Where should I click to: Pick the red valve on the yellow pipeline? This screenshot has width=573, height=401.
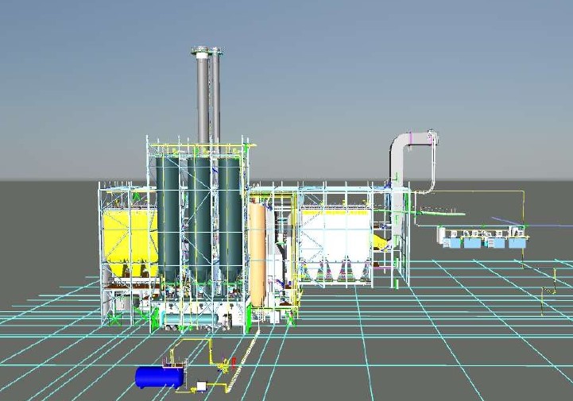pyautogui.click(x=233, y=362)
